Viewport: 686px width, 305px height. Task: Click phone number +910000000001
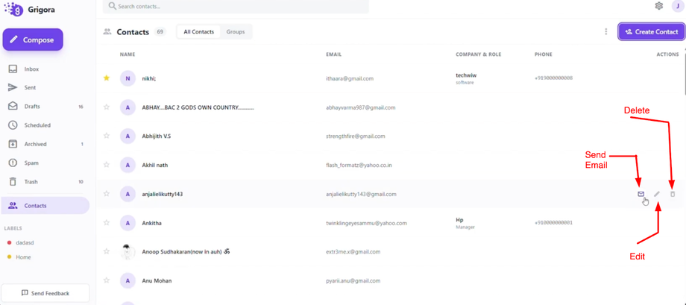point(553,223)
